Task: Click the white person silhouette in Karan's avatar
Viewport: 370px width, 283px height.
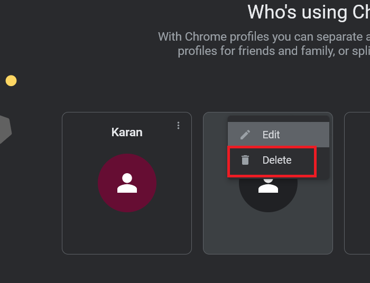Action: [127, 183]
